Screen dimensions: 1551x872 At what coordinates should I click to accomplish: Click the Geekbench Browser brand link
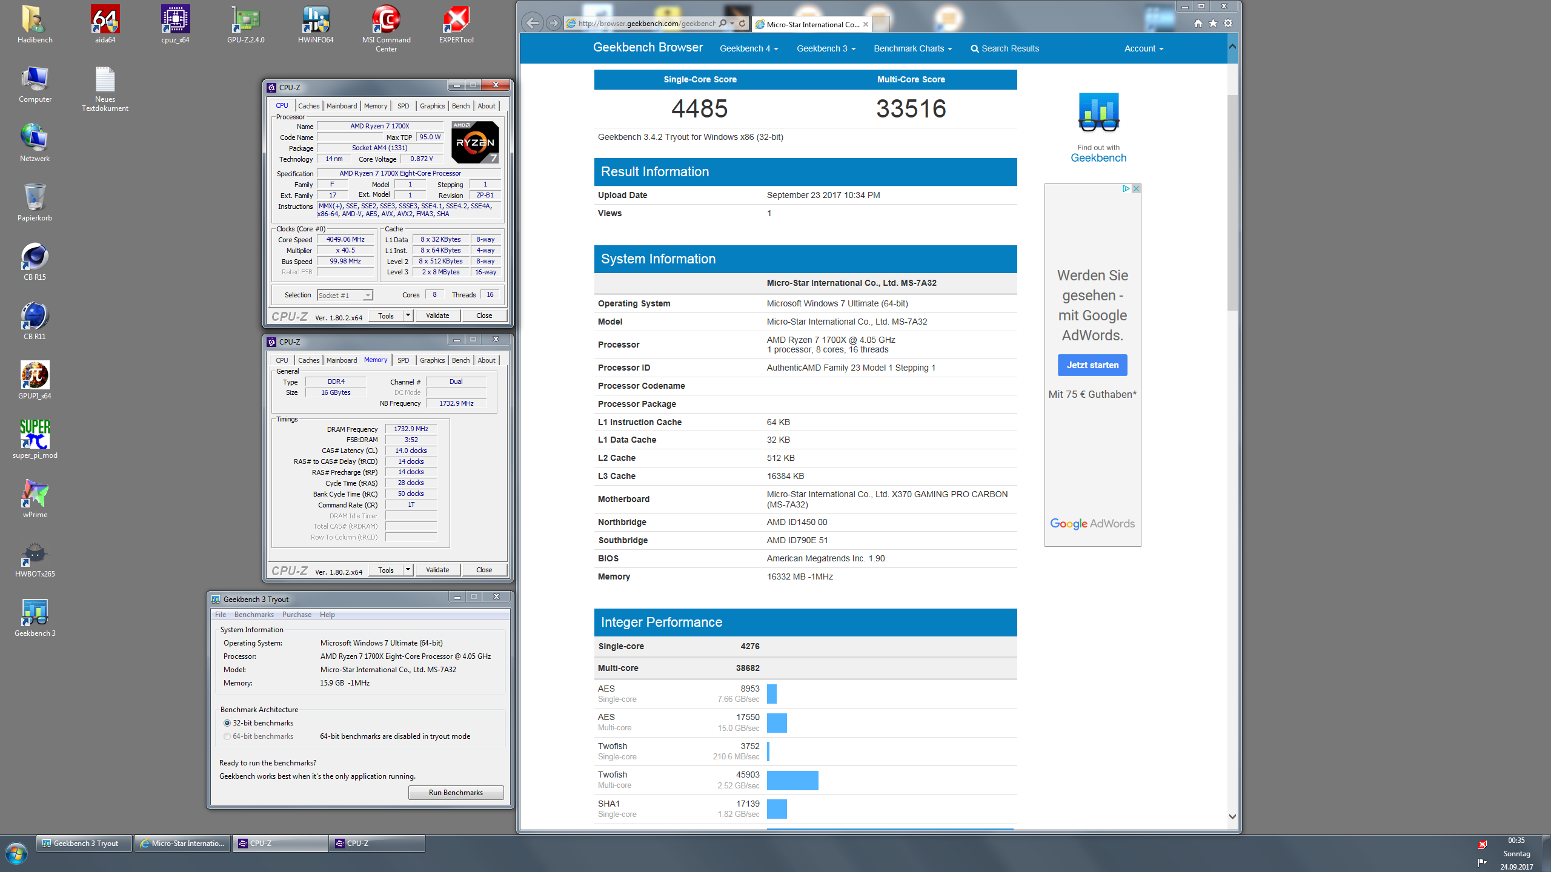pos(648,47)
